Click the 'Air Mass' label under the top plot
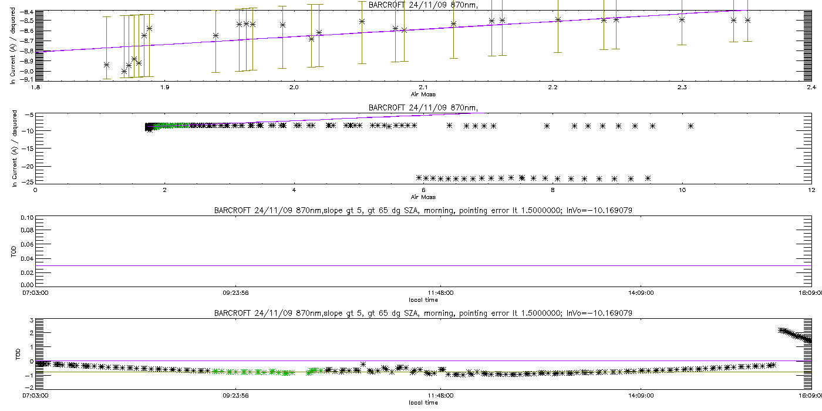822x411 pixels. pyautogui.click(x=423, y=94)
